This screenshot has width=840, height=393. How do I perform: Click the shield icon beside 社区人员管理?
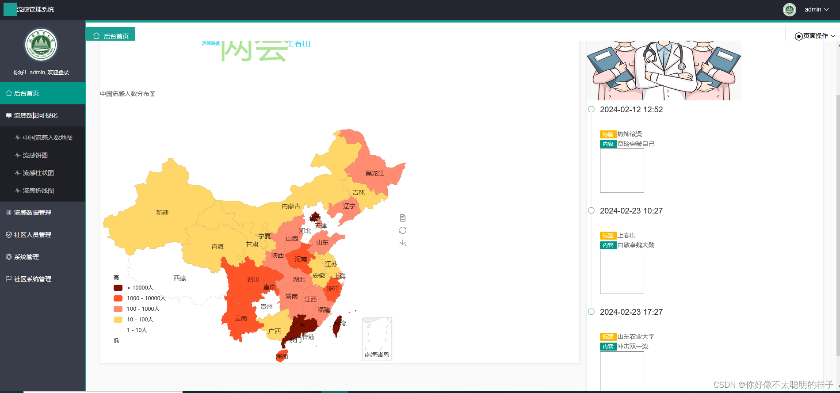(8, 235)
